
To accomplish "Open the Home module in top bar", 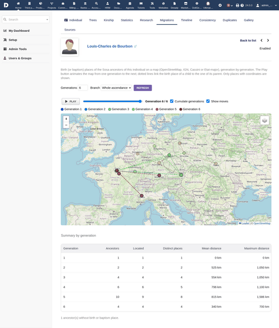I will point(18,5).
